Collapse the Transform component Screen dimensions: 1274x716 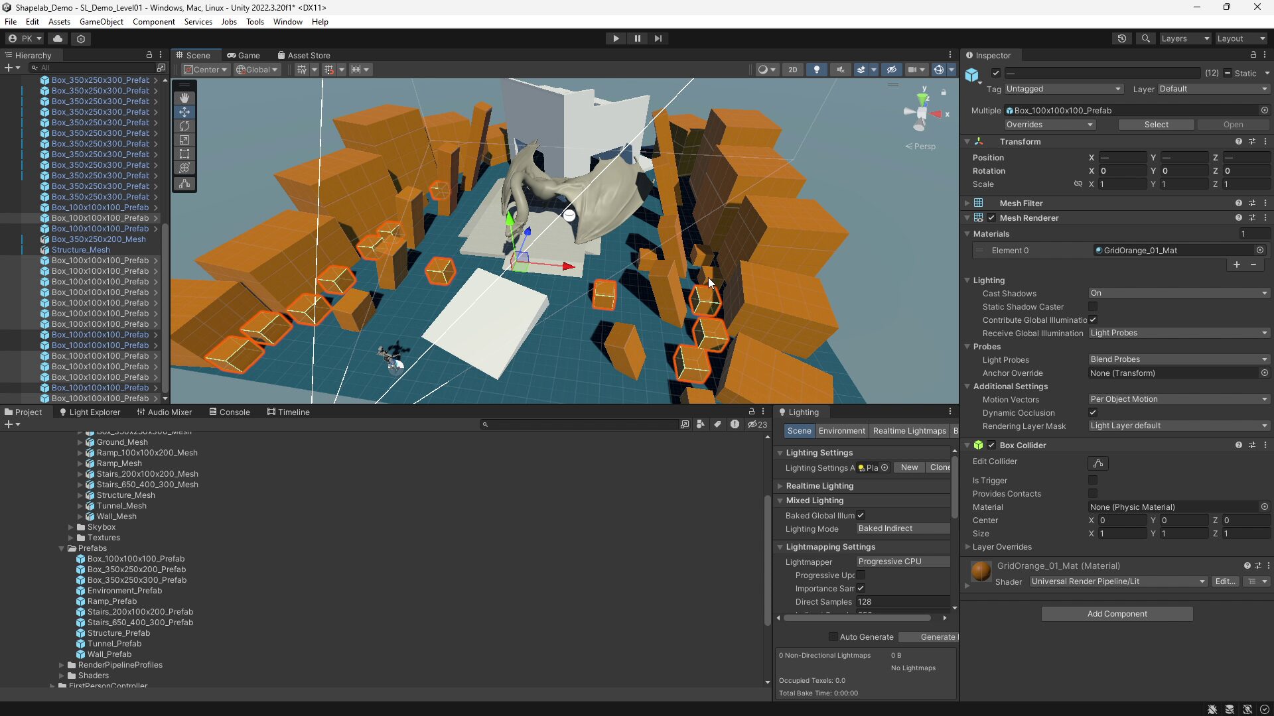click(967, 142)
